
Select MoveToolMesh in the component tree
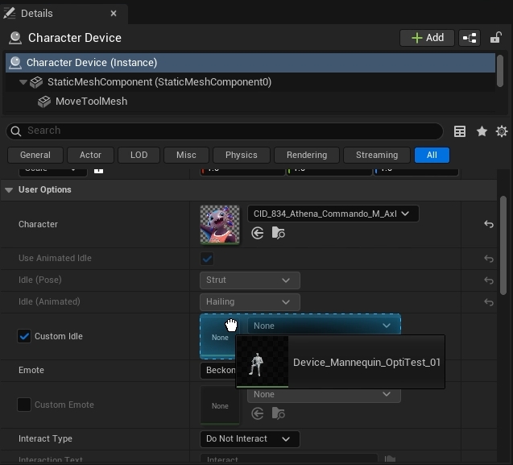pyautogui.click(x=91, y=102)
